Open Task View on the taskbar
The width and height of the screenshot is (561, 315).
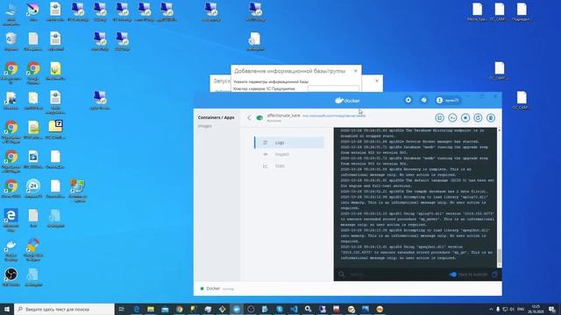tap(122, 309)
